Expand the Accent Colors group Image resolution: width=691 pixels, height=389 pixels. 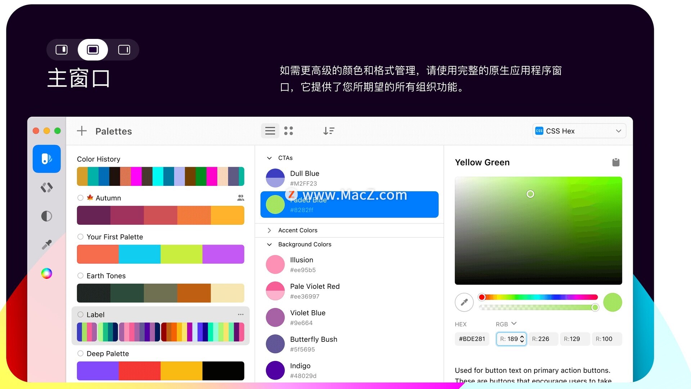pos(269,230)
